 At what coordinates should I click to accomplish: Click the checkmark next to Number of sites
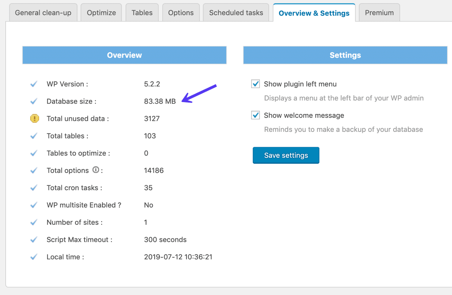(34, 222)
